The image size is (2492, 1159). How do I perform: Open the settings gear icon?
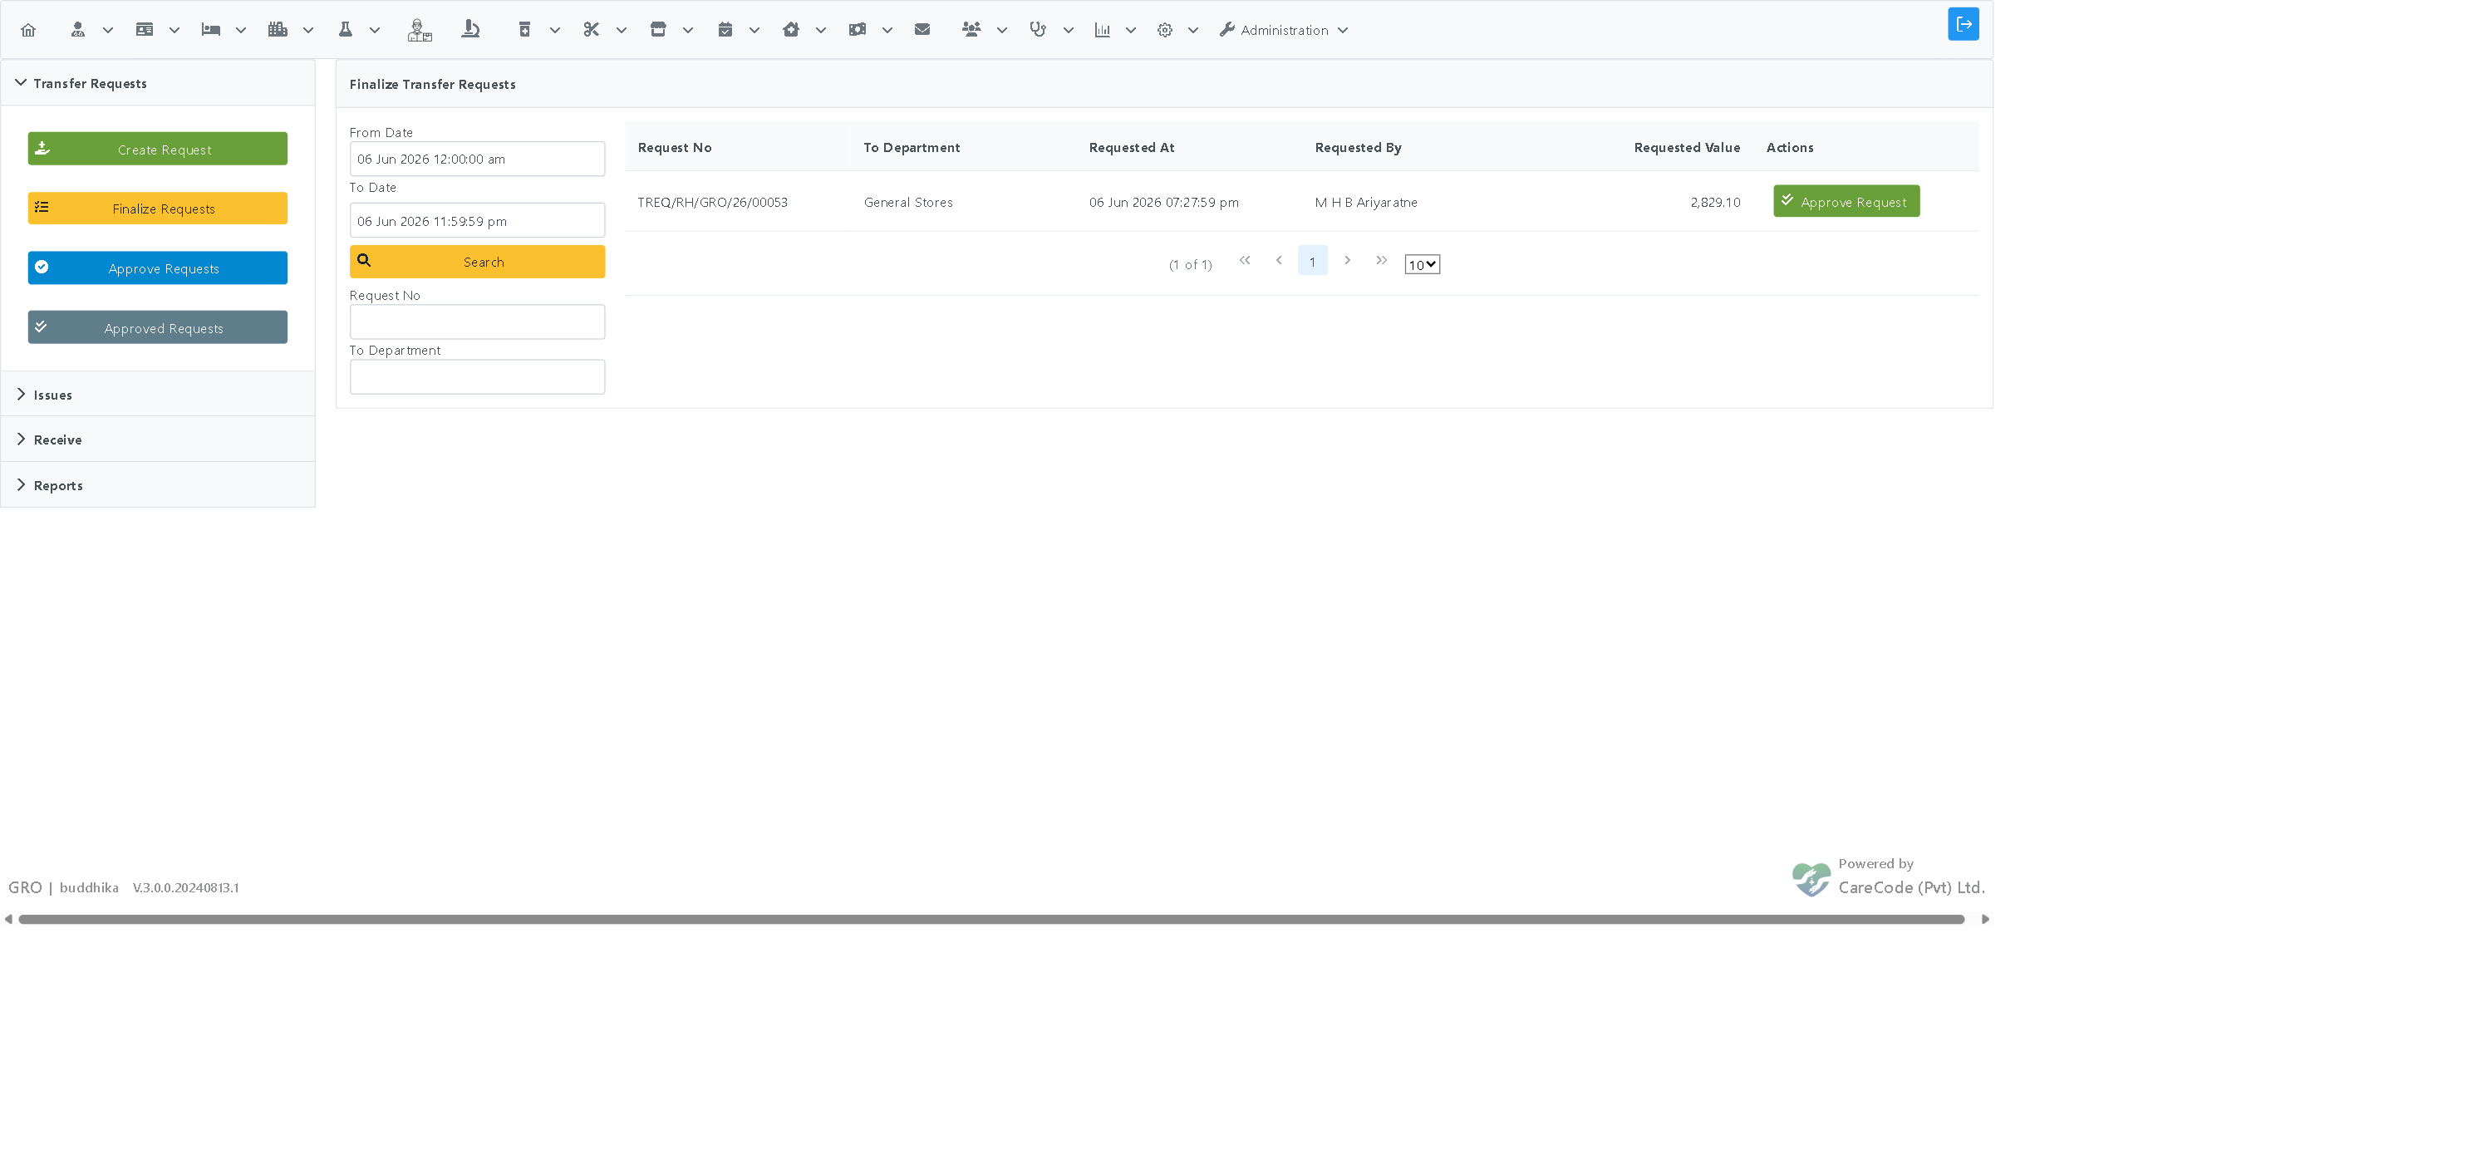point(1165,30)
